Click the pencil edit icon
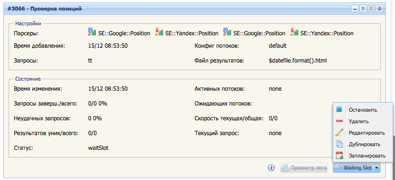Screen dimensions: 395x180 (x=339, y=133)
